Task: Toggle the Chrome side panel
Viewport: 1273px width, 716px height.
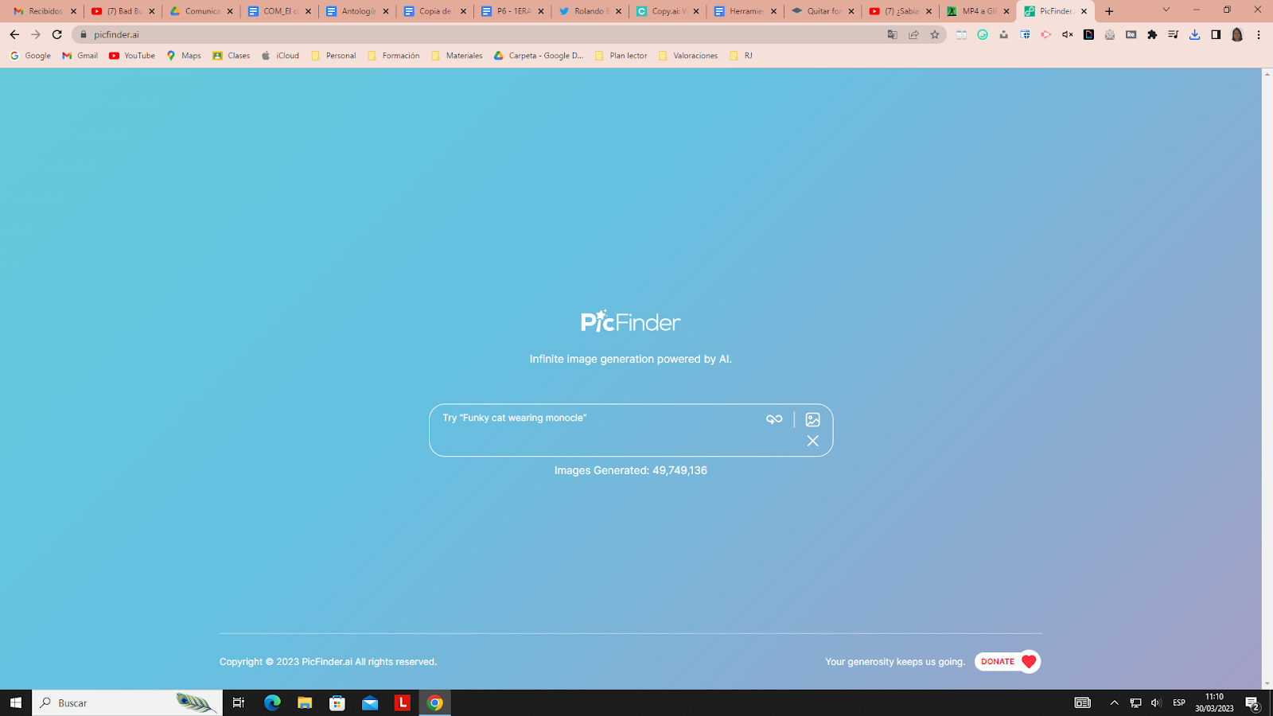Action: pos(1216,34)
